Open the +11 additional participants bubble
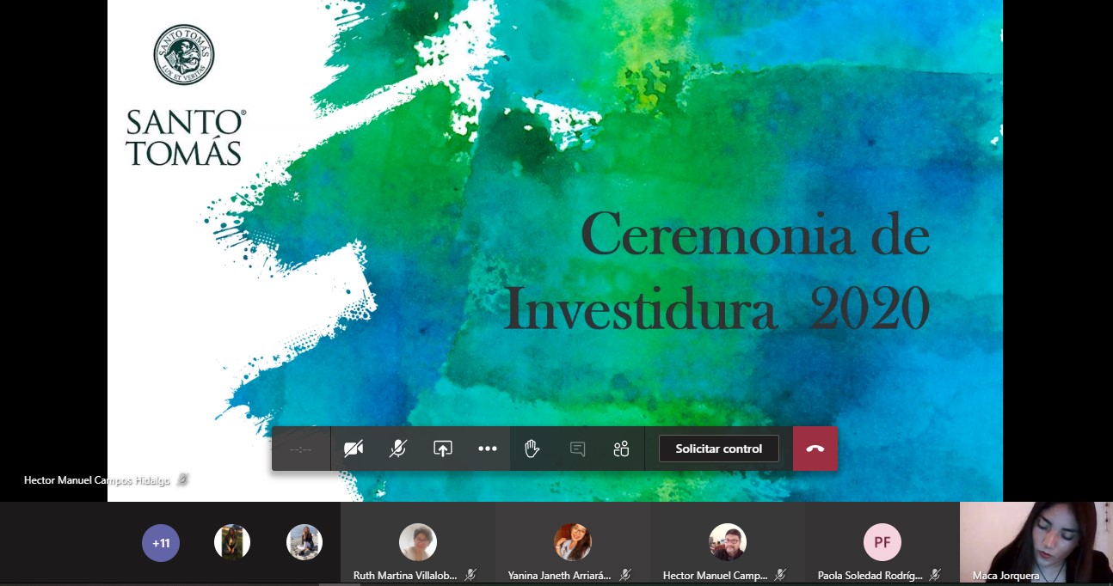Viewport: 1113px width, 586px height. [x=161, y=543]
